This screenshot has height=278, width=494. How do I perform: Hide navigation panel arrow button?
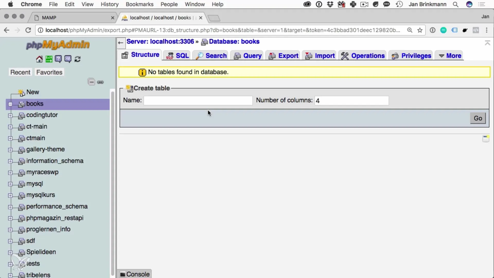(x=121, y=43)
